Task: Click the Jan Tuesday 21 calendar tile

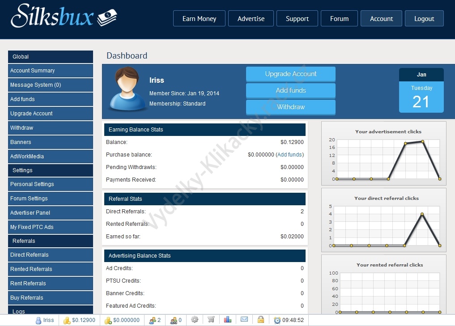Action: point(421,90)
